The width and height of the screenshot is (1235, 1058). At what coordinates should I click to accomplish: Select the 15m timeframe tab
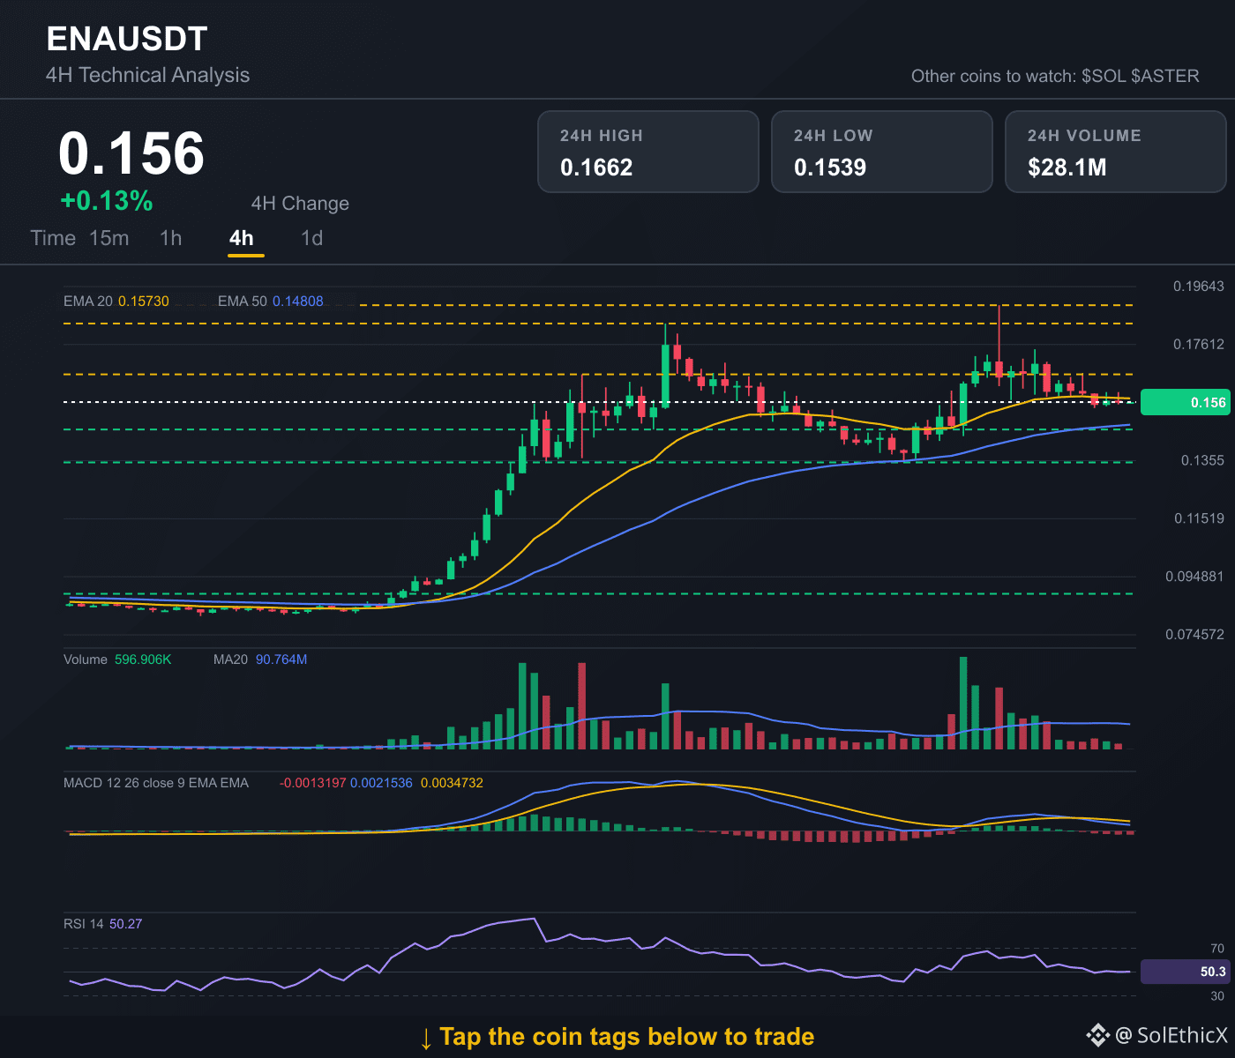(109, 238)
